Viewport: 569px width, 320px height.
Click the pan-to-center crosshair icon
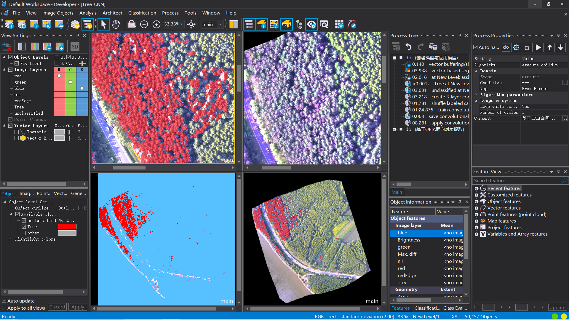[191, 24]
